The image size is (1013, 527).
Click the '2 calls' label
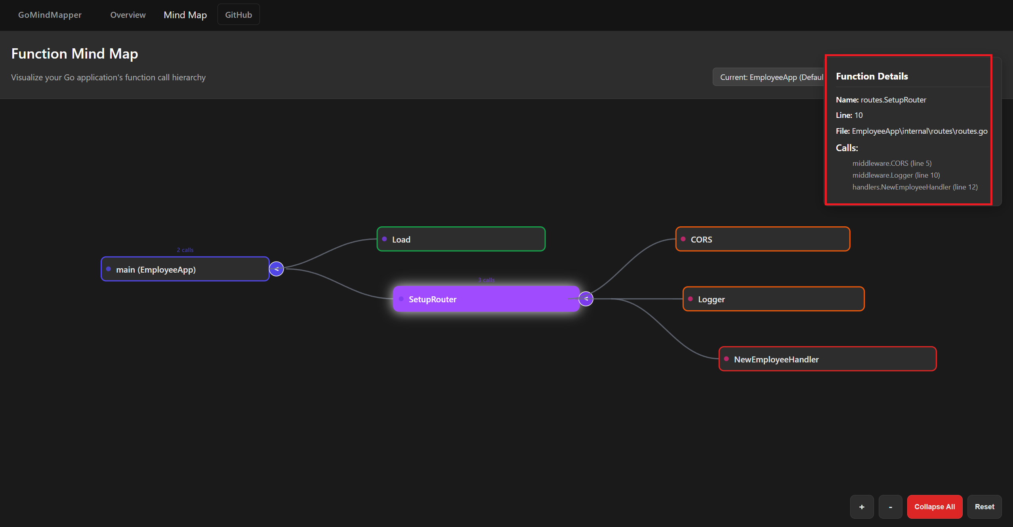(185, 250)
